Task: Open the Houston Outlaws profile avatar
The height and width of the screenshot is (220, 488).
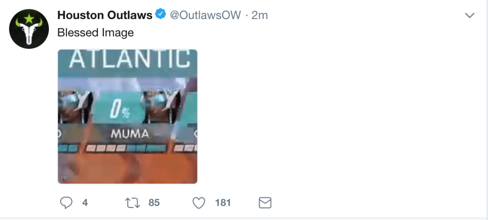Action: [29, 29]
